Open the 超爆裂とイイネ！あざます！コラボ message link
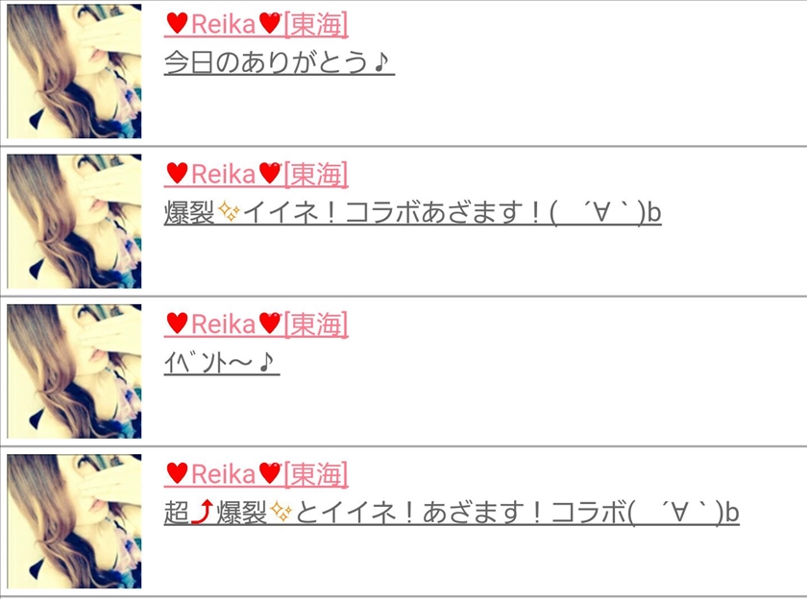 pyautogui.click(x=452, y=512)
